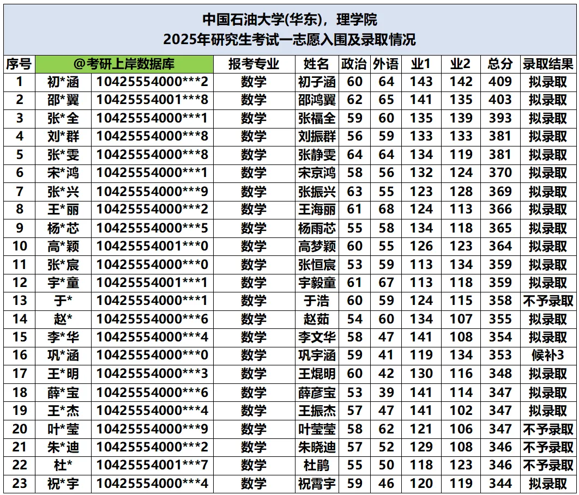Select the name cell 邵鸿翼
The width and height of the screenshot is (579, 495).
317,100
